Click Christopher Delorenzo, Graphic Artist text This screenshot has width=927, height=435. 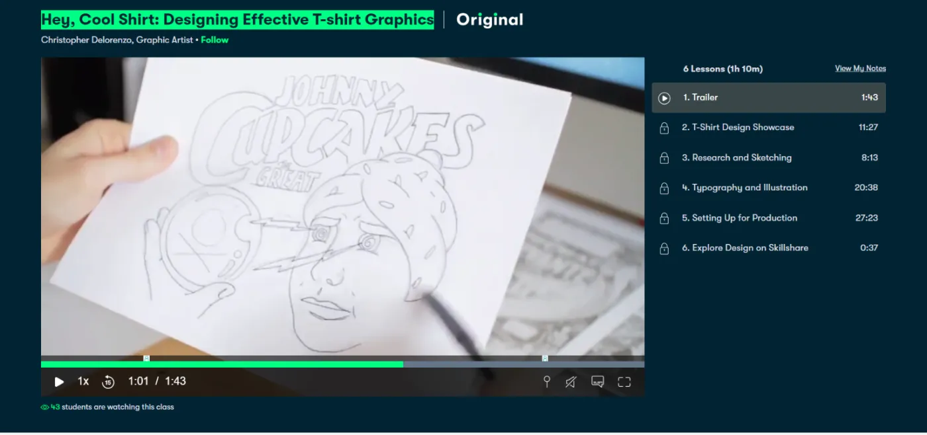pyautogui.click(x=117, y=40)
